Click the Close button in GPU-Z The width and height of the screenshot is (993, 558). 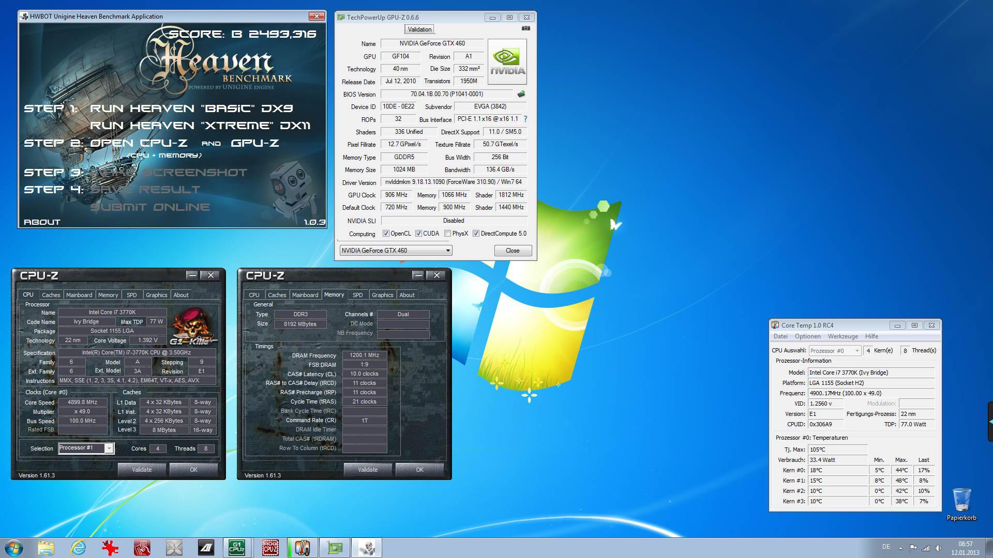click(x=513, y=251)
